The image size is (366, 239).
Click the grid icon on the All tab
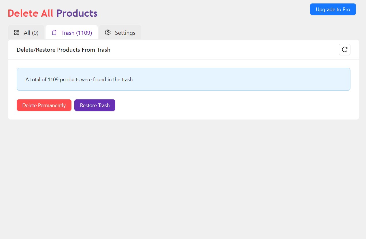(17, 32)
